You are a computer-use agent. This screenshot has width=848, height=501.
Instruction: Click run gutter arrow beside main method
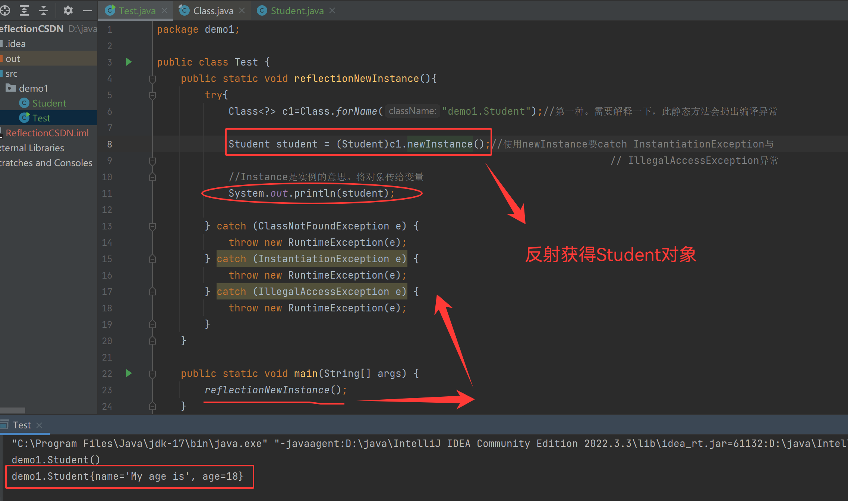[129, 373]
